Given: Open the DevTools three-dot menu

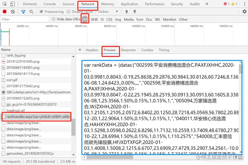Looking at the screenshot, I should (245, 4).
